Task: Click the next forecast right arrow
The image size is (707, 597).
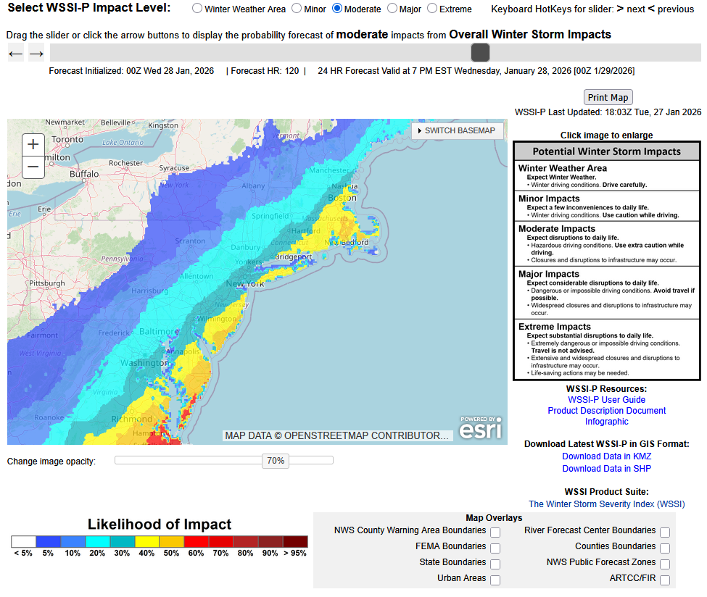Action: pyautogui.click(x=36, y=53)
